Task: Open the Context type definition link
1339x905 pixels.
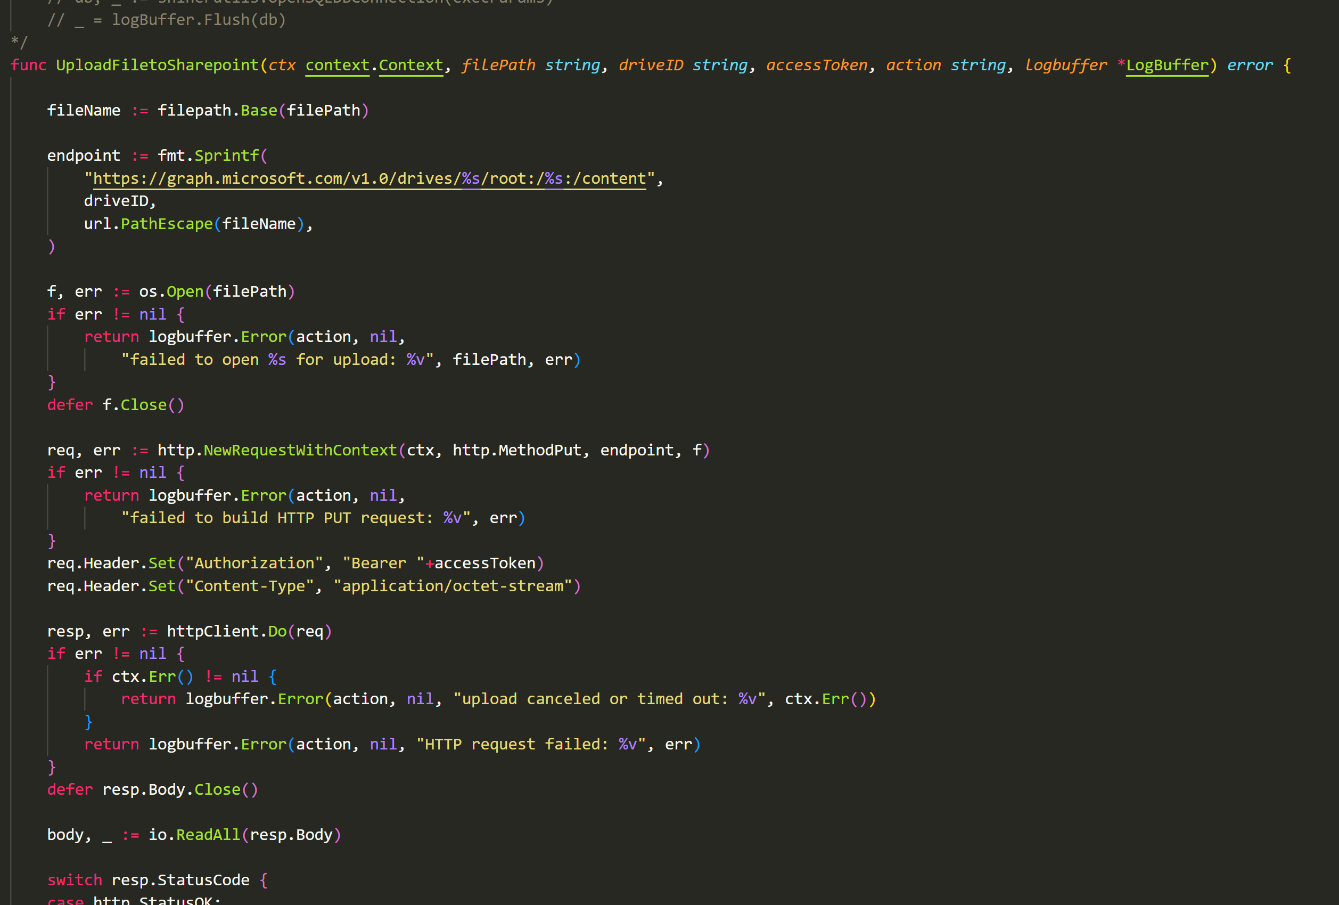Action: [x=411, y=65]
